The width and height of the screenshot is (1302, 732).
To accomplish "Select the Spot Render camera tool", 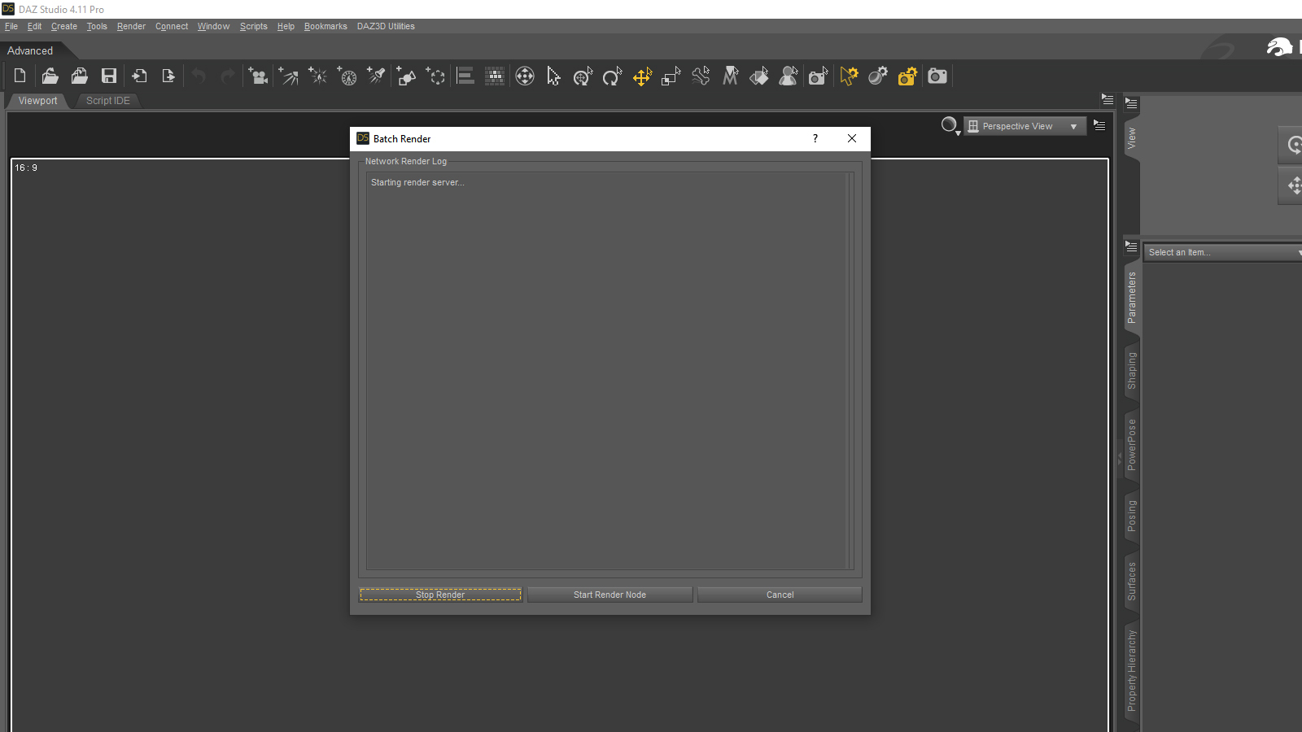I will click(x=819, y=76).
